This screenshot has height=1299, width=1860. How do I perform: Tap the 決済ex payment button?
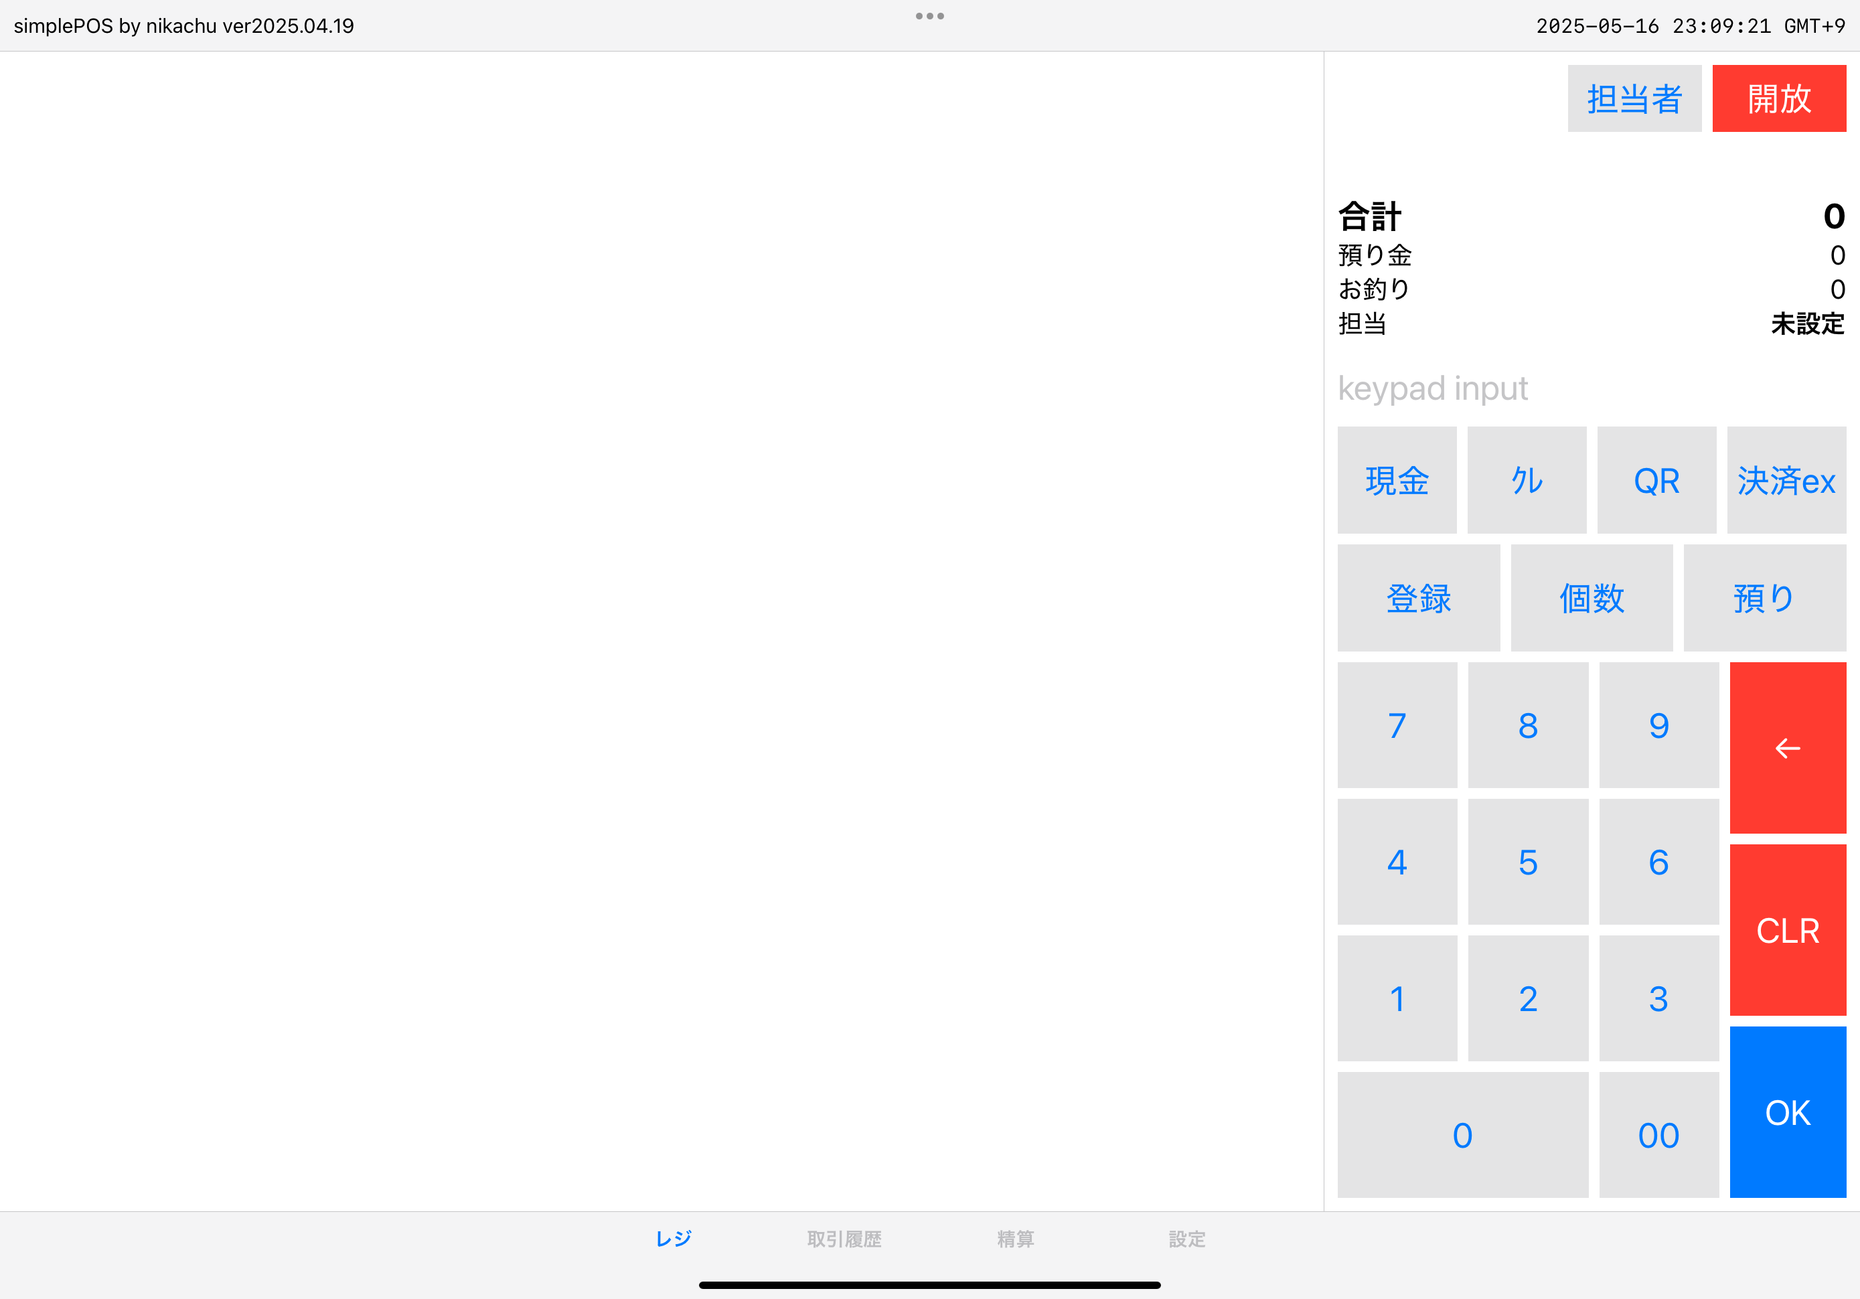(1786, 481)
